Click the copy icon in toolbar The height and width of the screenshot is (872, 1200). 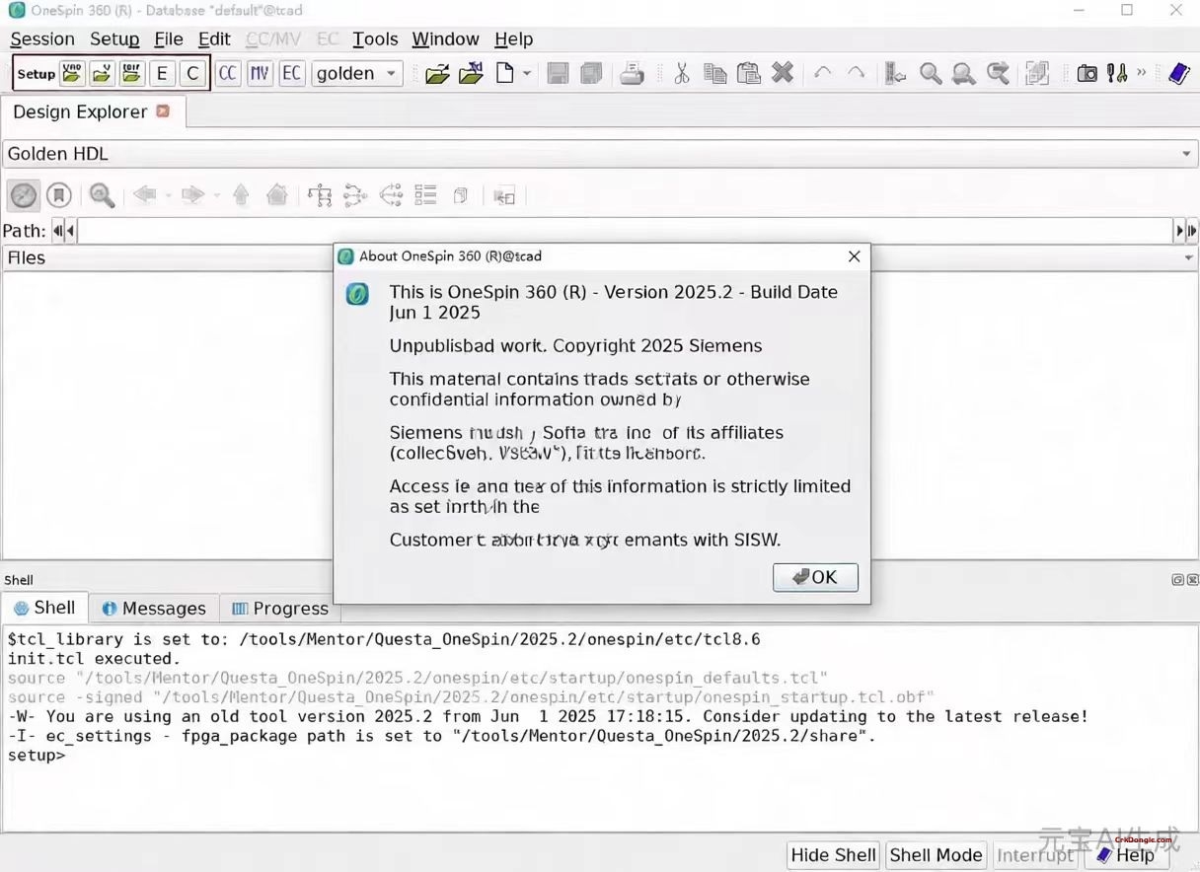click(715, 73)
